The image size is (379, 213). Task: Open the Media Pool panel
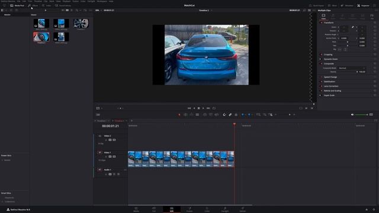coord(17,5)
